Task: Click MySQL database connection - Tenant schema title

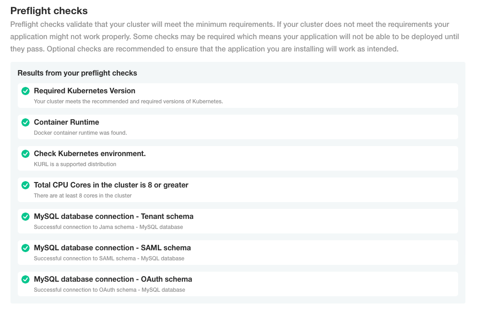Action: pyautogui.click(x=114, y=217)
